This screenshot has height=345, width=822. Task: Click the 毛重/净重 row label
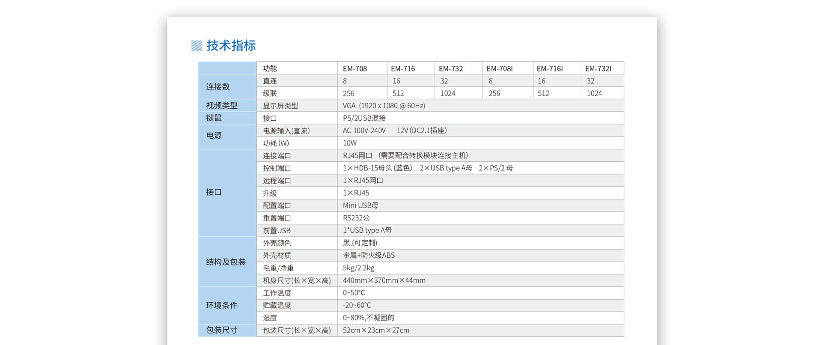pyautogui.click(x=278, y=268)
